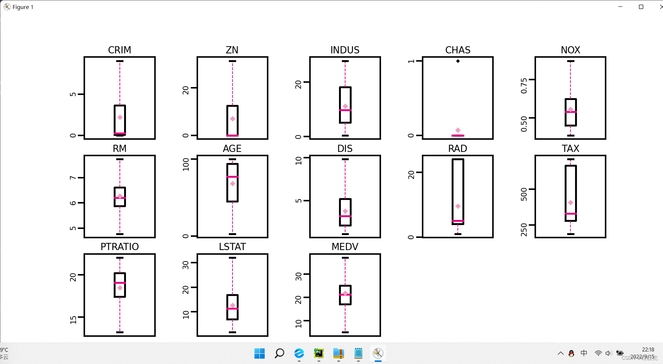Click the median line in AGE box
The image size is (663, 364).
[x=232, y=177]
